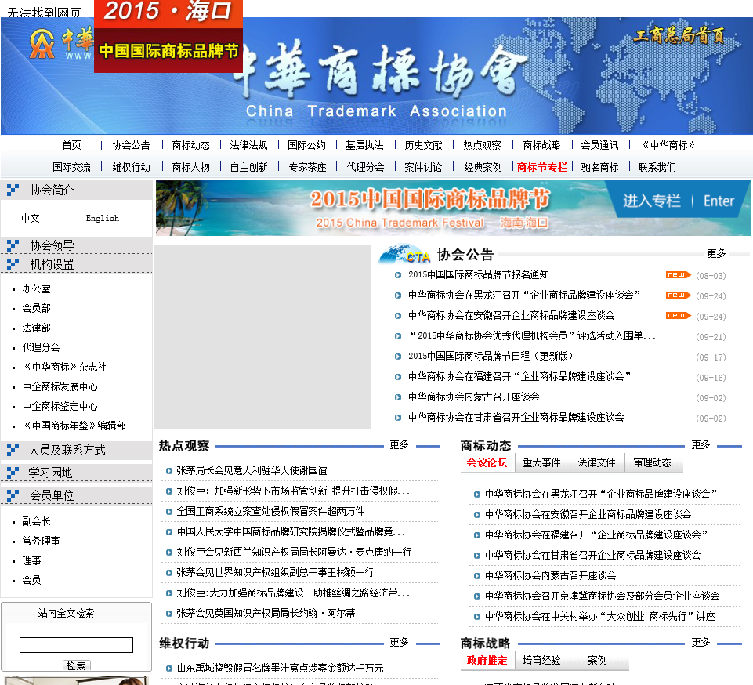Image resolution: width=753 pixels, height=685 pixels.
Task: Switch to 法律文件 tab in 商标动态
Action: (x=596, y=462)
